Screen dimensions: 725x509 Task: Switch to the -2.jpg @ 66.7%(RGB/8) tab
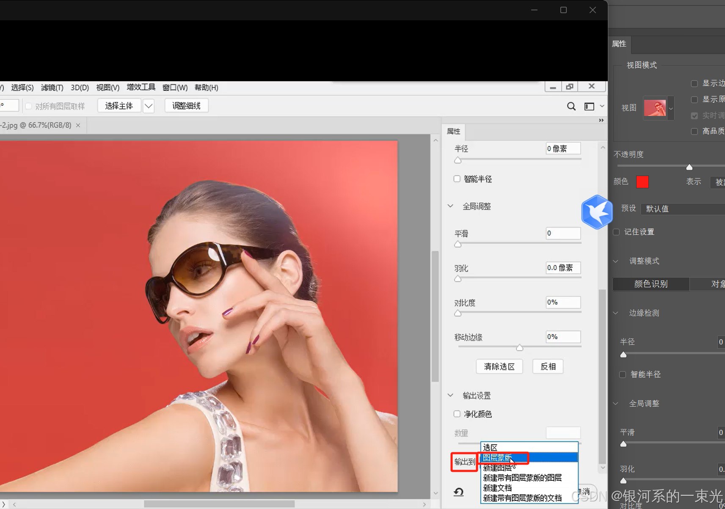click(36, 125)
